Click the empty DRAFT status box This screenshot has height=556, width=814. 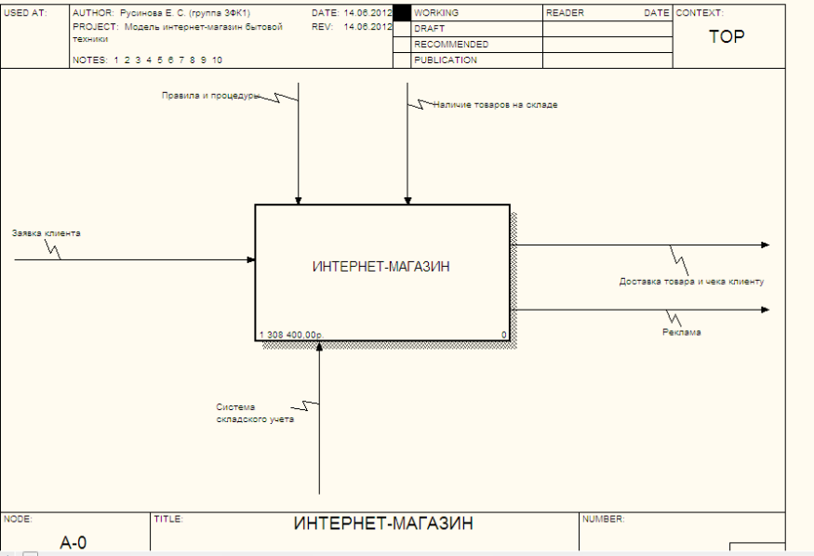point(402,29)
